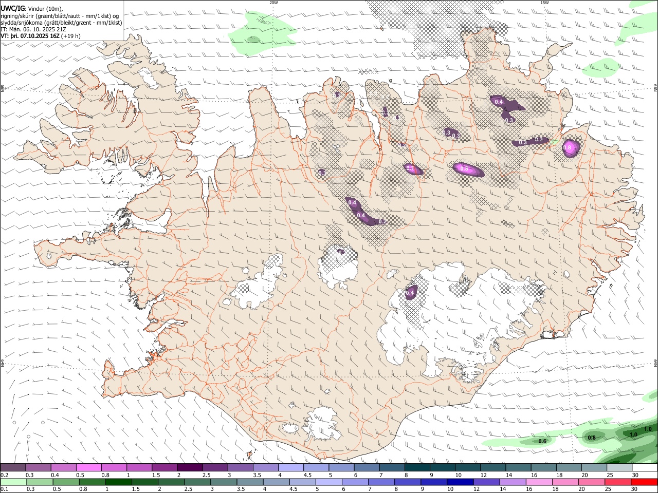Pick upper legend white swatch right of 30
Image resolution: width=658 pixels, height=493 pixels.
[645, 468]
